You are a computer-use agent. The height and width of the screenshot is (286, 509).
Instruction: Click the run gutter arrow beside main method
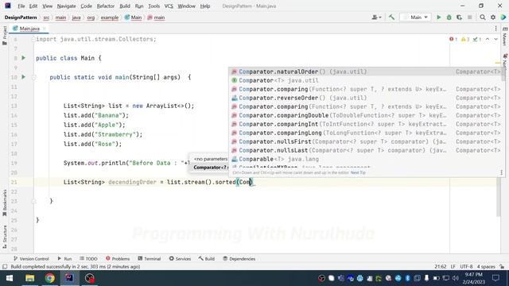pos(23,77)
